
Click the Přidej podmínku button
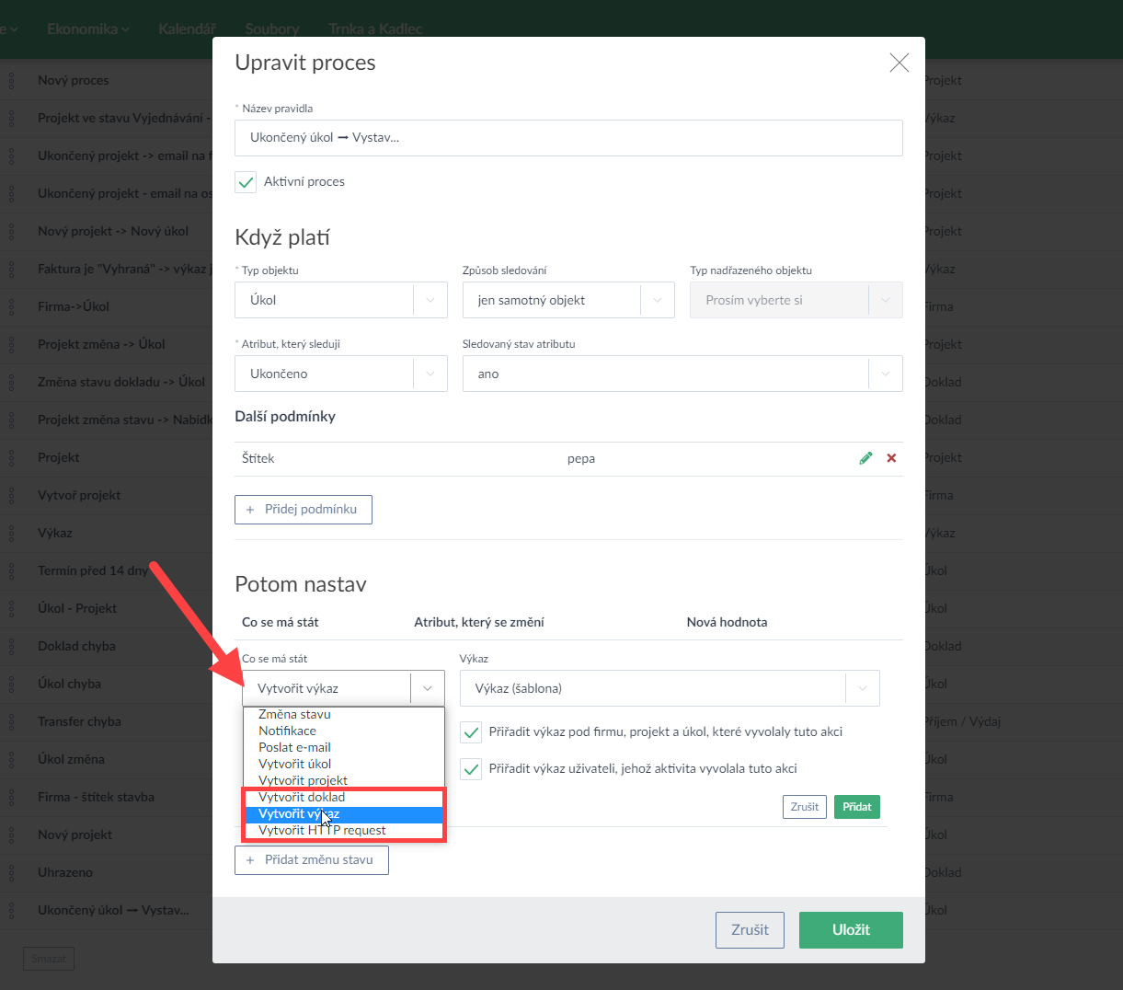(304, 510)
